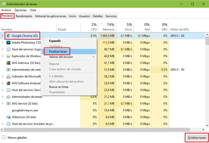Sort by the GPU percentage column header
209x143 pixels.
160,27
